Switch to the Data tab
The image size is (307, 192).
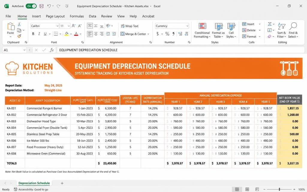[92, 16]
